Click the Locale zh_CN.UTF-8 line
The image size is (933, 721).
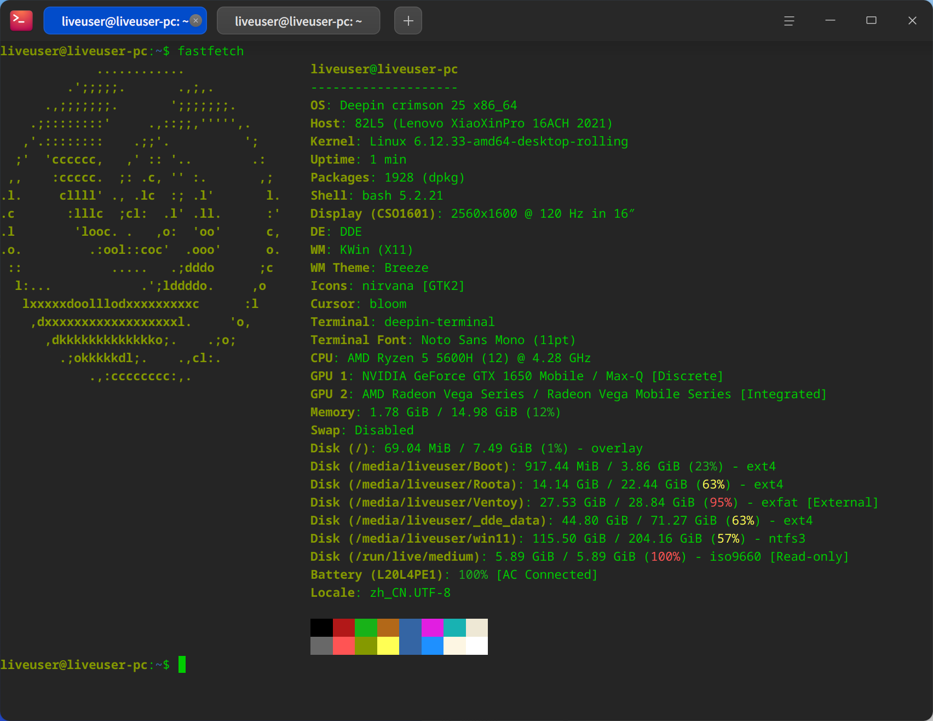click(381, 592)
